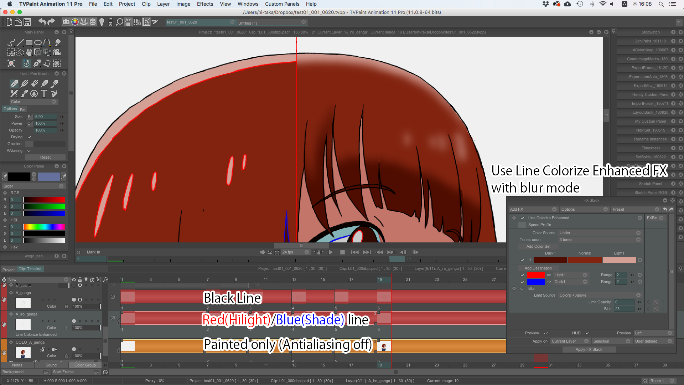Click the Blur value field showing 23
Viewport: 684px width, 385px height.
pos(624,309)
